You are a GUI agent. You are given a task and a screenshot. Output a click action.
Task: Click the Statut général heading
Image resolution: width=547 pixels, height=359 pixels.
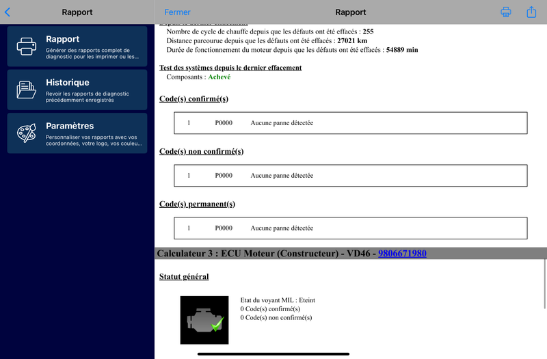point(184,276)
